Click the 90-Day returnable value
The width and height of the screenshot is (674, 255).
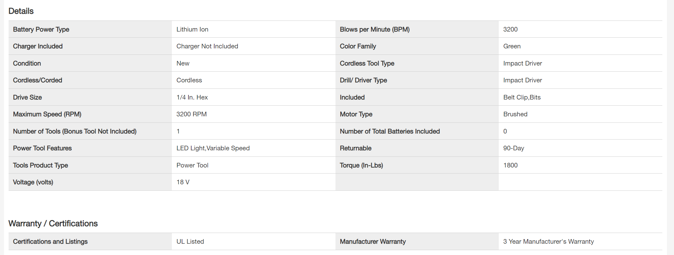pos(513,148)
